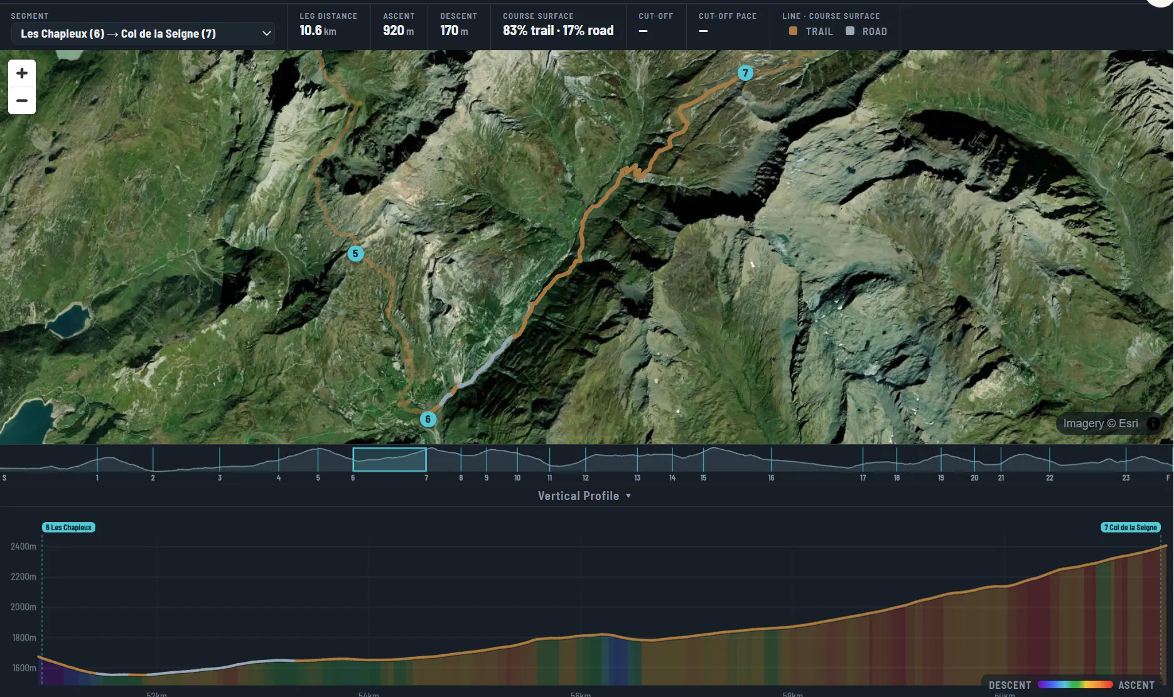1174x697 pixels.
Task: Select the 7 Col de la Seigne label
Action: tap(1131, 528)
